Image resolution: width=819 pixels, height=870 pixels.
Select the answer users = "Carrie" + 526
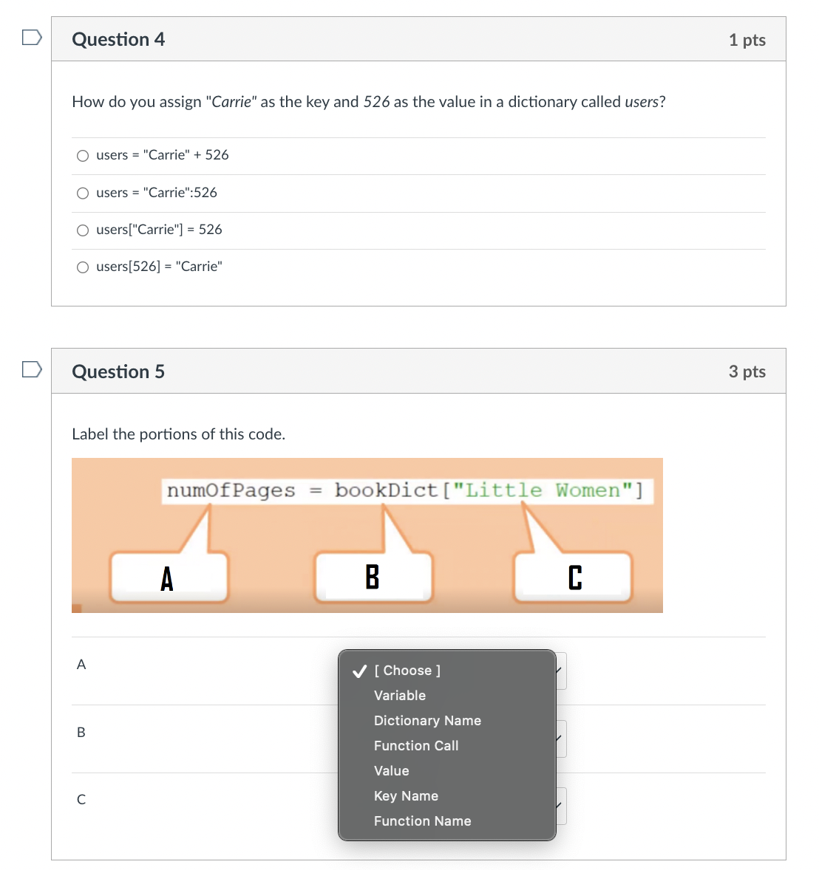83,155
